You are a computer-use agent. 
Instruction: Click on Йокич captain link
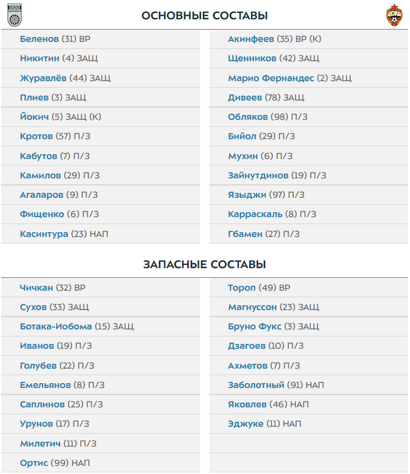[34, 117]
